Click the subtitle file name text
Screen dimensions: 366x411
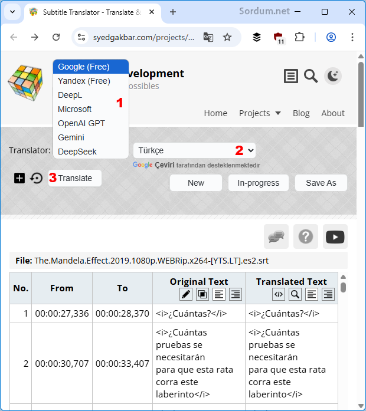[x=152, y=261]
